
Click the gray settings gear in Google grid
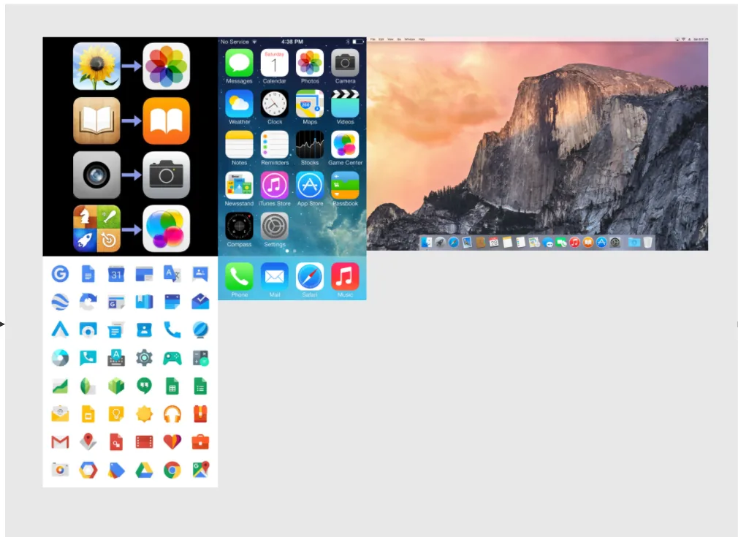(144, 358)
